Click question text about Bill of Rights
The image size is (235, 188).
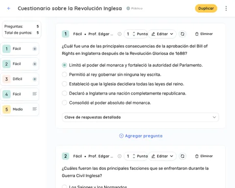[x=135, y=50]
